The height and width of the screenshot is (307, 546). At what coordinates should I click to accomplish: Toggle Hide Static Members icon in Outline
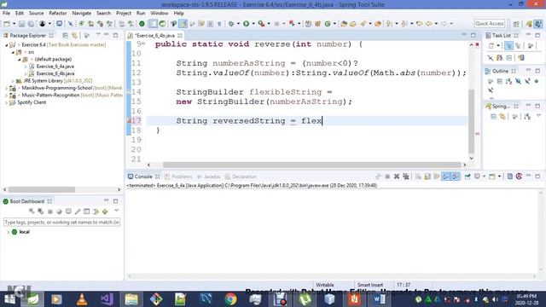527,82
